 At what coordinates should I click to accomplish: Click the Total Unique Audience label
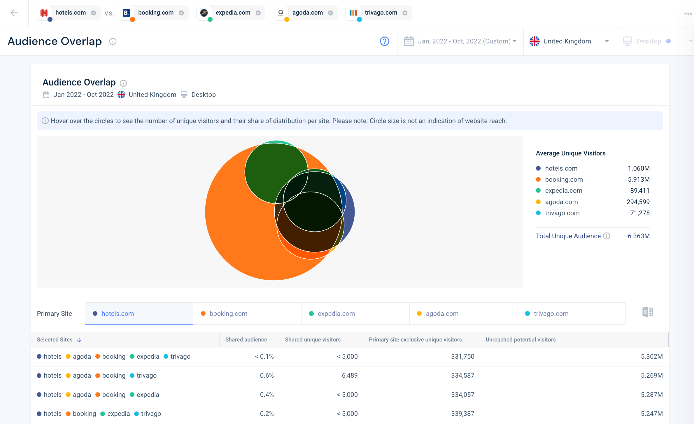click(x=568, y=236)
